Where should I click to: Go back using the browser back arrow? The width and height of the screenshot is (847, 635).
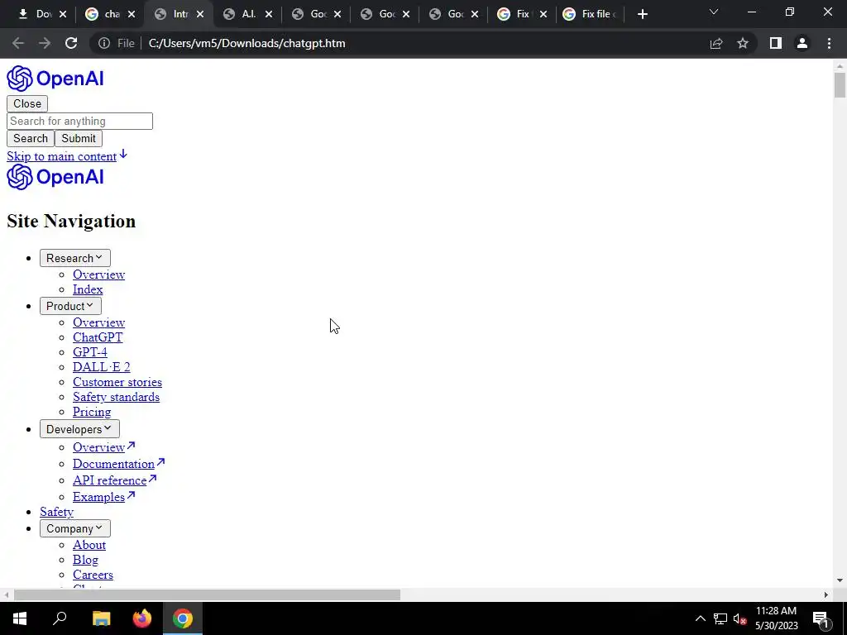(18, 43)
